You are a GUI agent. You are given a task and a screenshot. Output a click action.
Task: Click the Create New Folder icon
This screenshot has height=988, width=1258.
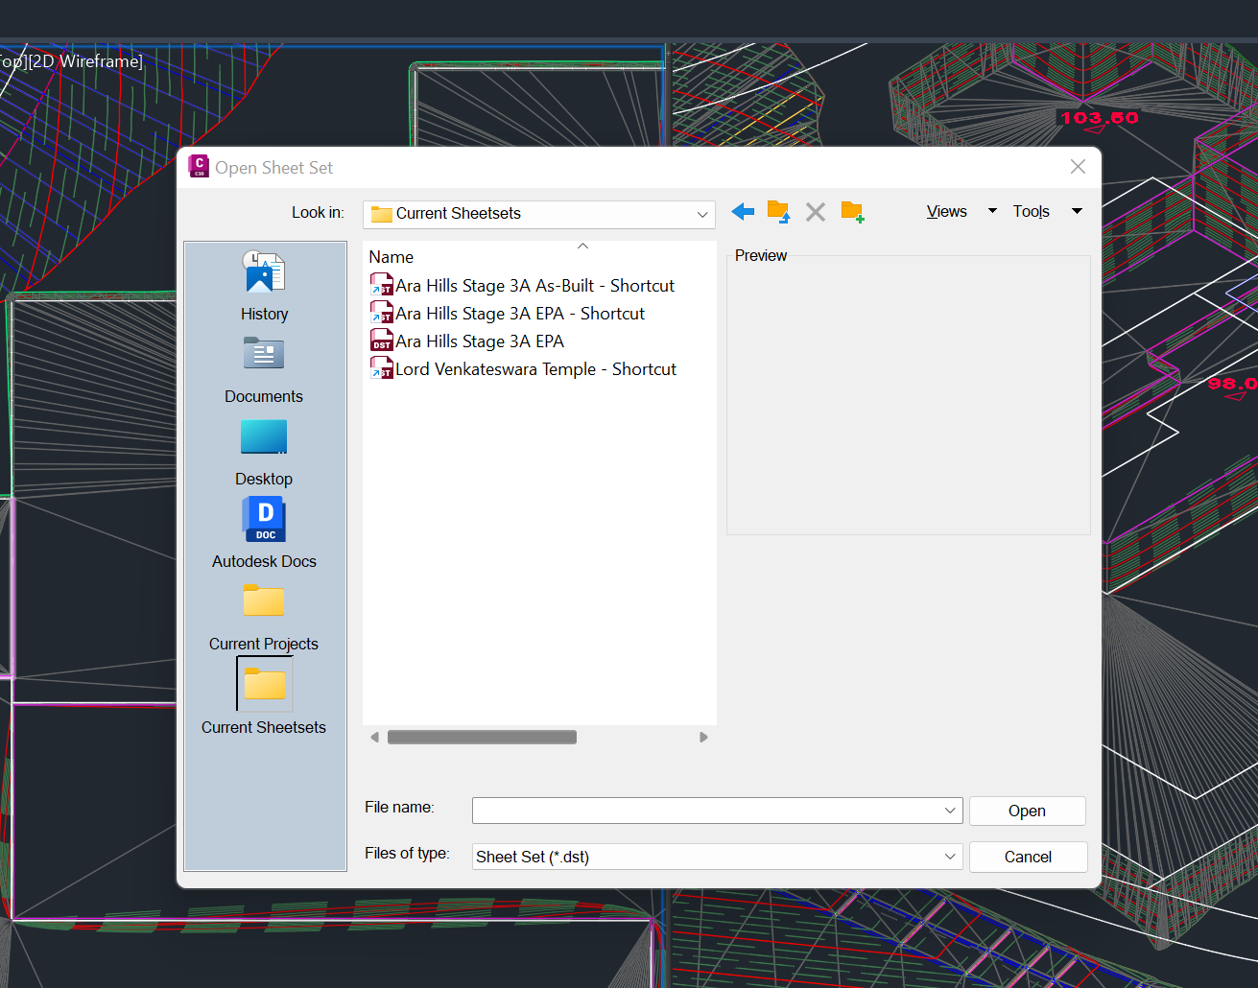[x=852, y=212]
